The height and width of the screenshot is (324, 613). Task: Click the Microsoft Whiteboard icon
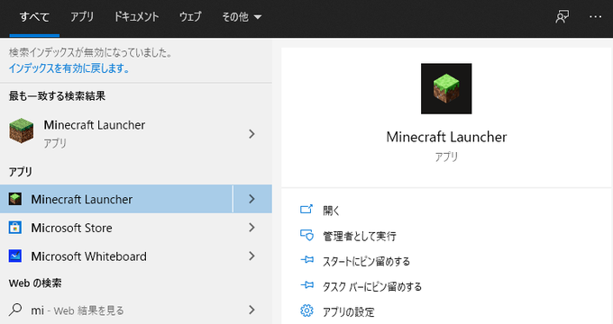pos(15,256)
